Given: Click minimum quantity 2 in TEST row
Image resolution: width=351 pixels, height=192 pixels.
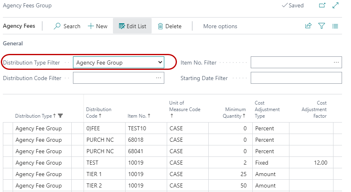Looking at the screenshot, I should pyautogui.click(x=230, y=163).
